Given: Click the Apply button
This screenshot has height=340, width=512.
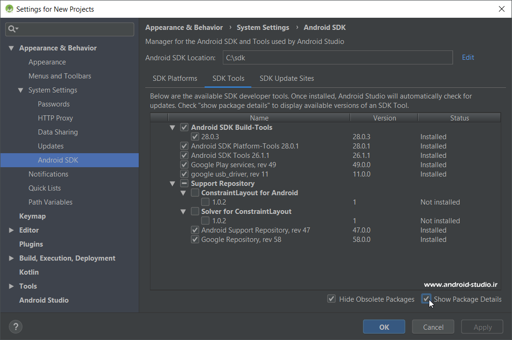Looking at the screenshot, I should 482,327.
